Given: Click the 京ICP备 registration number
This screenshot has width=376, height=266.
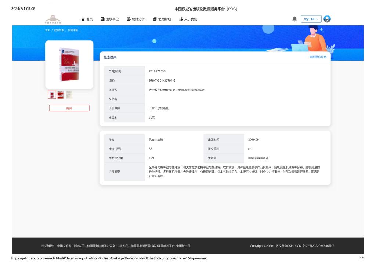Looking at the screenshot, I should point(318,246).
